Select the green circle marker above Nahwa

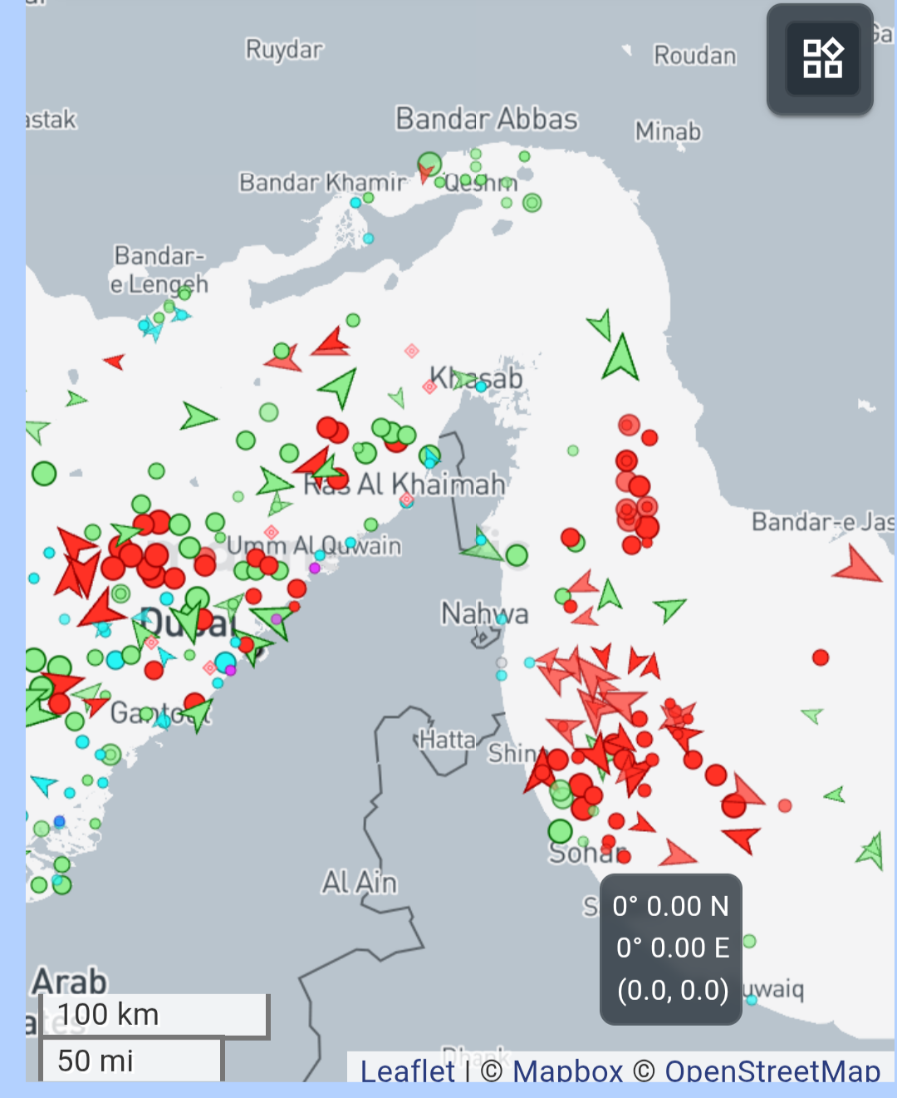point(517,555)
